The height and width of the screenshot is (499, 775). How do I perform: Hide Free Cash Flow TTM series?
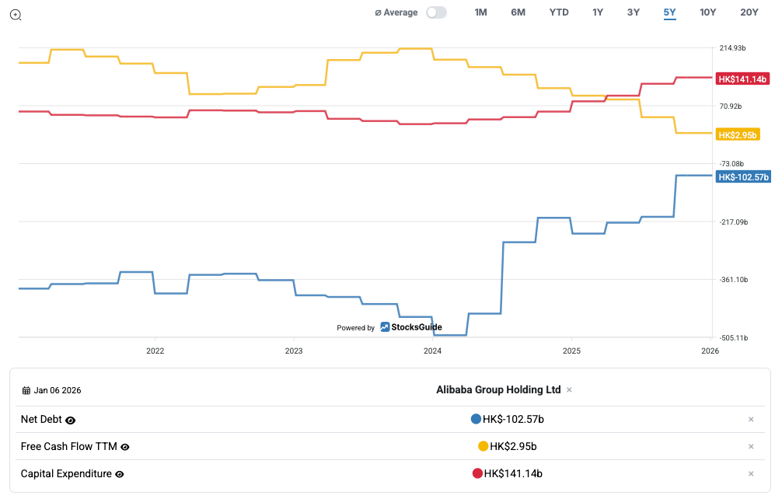tap(125, 447)
